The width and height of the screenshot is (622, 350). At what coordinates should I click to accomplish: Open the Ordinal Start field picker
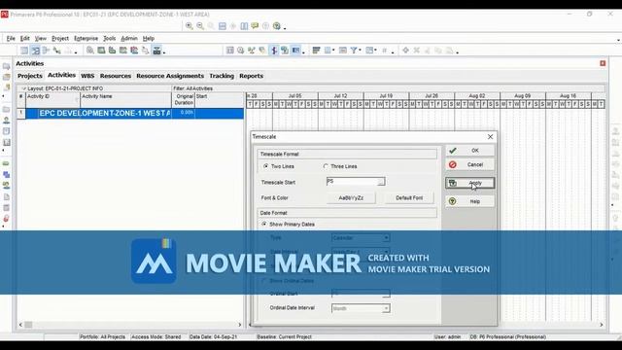click(386, 294)
